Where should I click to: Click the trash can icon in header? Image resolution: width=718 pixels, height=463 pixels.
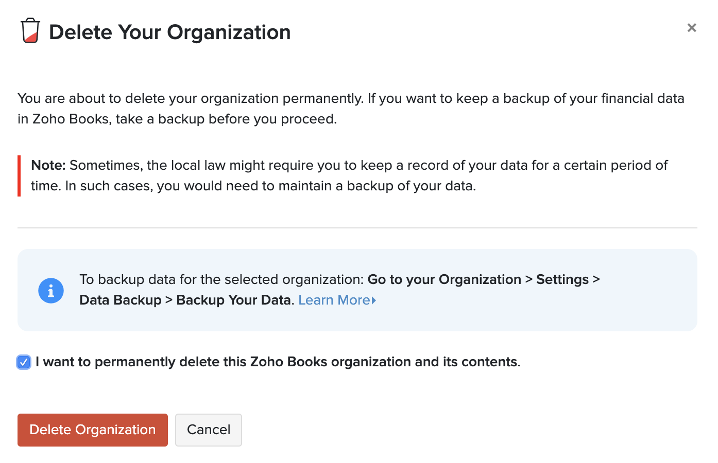coord(30,31)
